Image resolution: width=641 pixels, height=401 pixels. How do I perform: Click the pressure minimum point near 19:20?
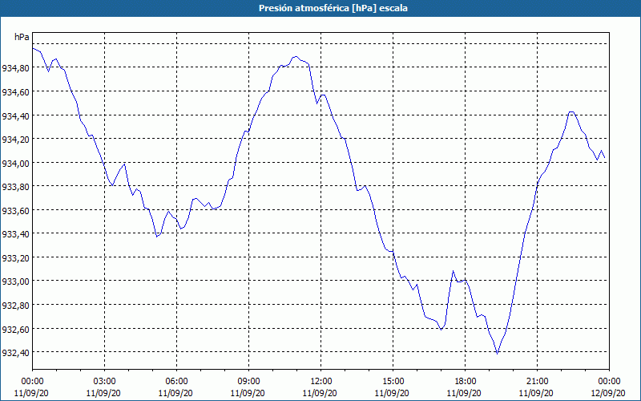pos(497,354)
